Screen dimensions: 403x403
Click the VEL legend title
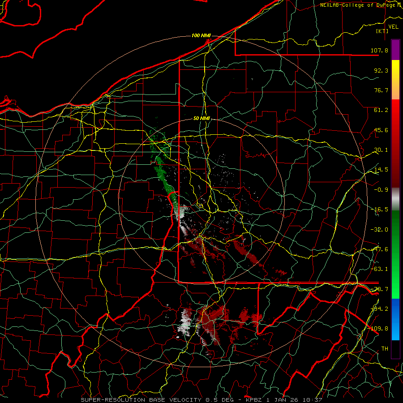pyautogui.click(x=393, y=27)
